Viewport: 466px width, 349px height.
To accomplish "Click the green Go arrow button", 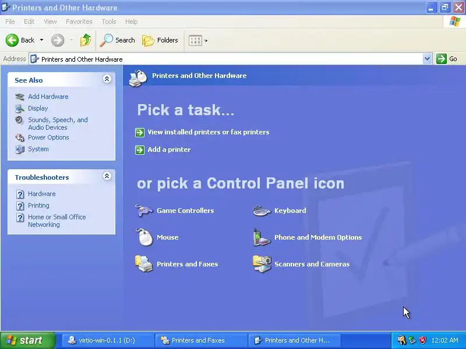I will pos(442,59).
